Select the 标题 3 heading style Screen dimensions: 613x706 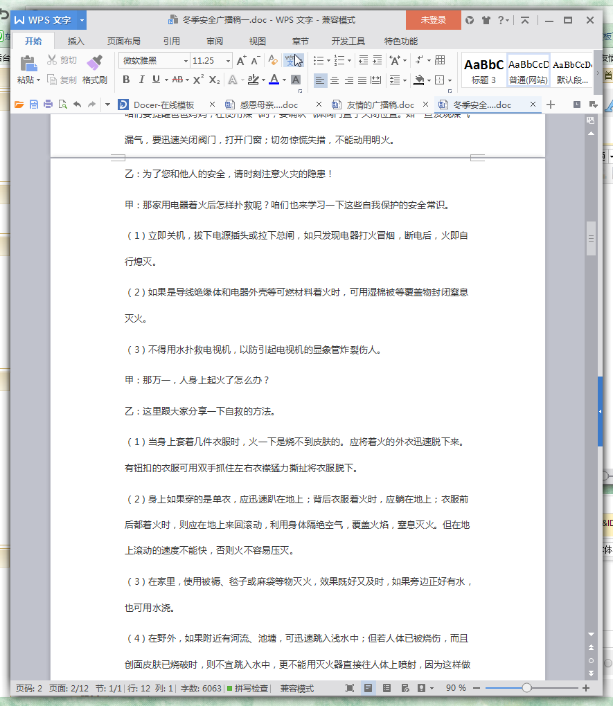[x=483, y=70]
